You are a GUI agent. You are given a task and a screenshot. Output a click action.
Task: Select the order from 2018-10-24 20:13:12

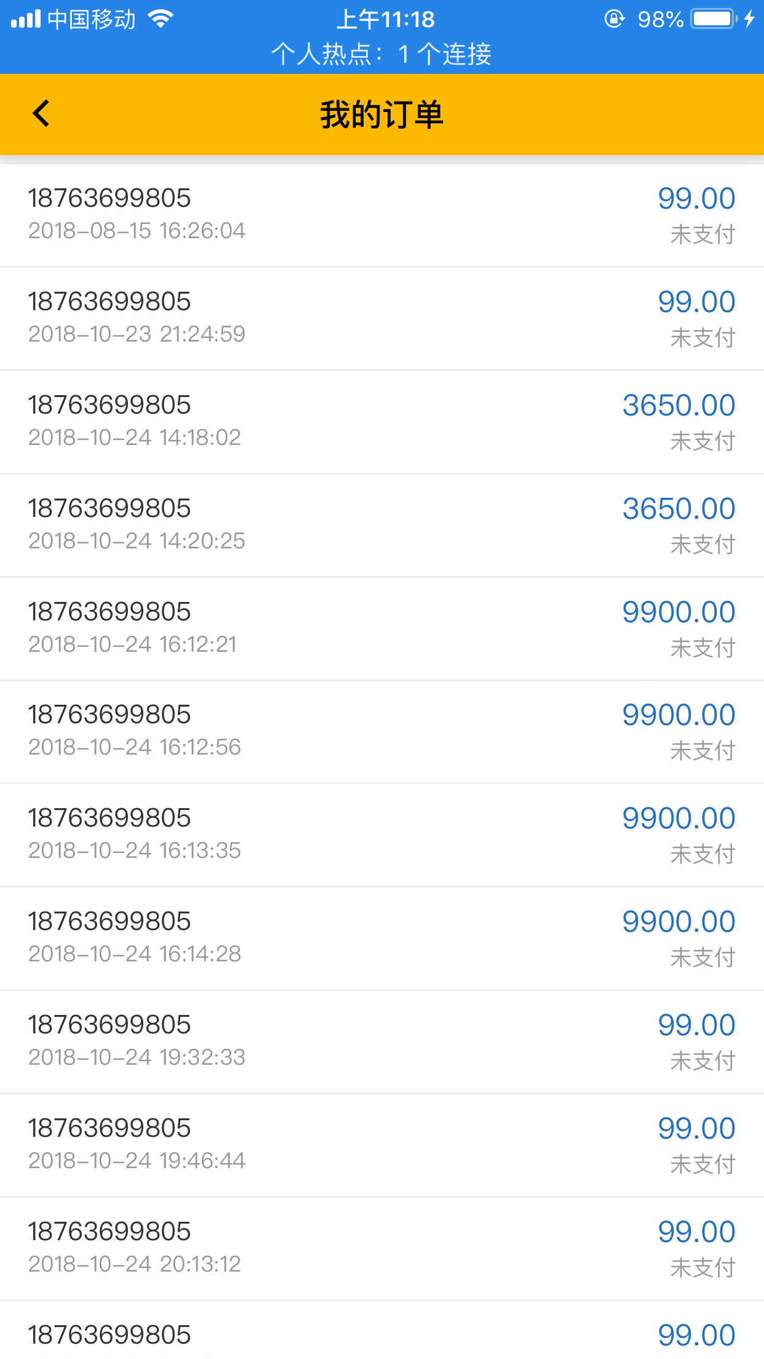(x=381, y=1248)
